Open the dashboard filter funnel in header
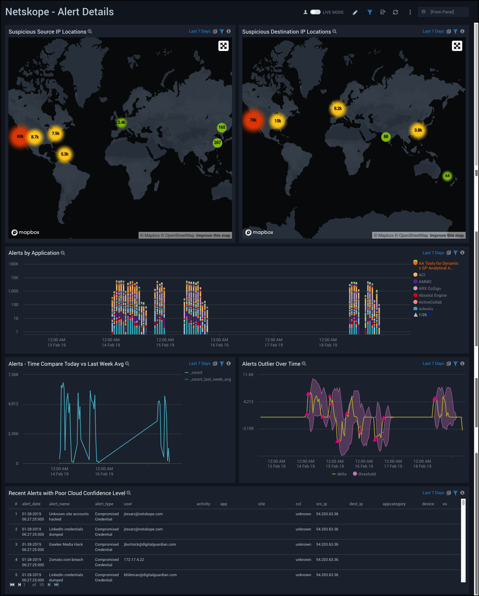Image resolution: width=479 pixels, height=596 pixels. [x=370, y=12]
